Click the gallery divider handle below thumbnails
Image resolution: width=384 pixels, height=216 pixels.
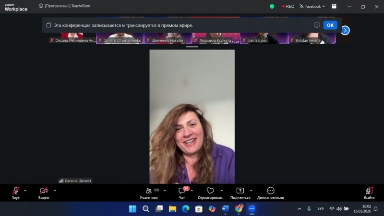192,47
